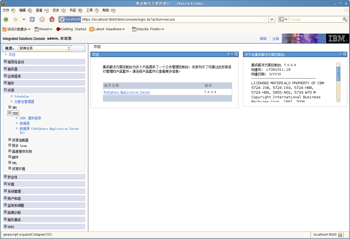This screenshot has width=350, height=239.
Task: Click the stop loading icon
Action: (42, 19)
